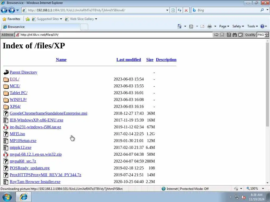This screenshot has width=270, height=202.
Task: Click folder icon beside WINFLP/
Action: tap(6, 100)
